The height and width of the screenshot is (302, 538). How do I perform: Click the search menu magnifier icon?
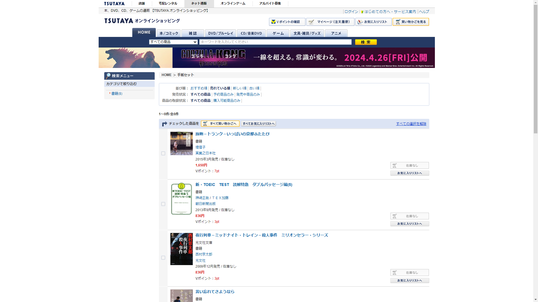(x=108, y=76)
